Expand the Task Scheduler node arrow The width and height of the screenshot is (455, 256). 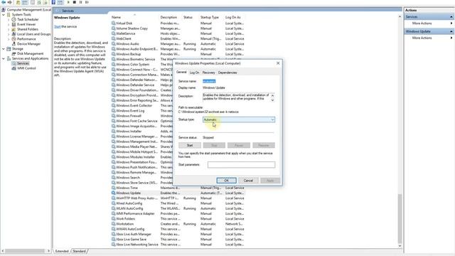click(9, 19)
